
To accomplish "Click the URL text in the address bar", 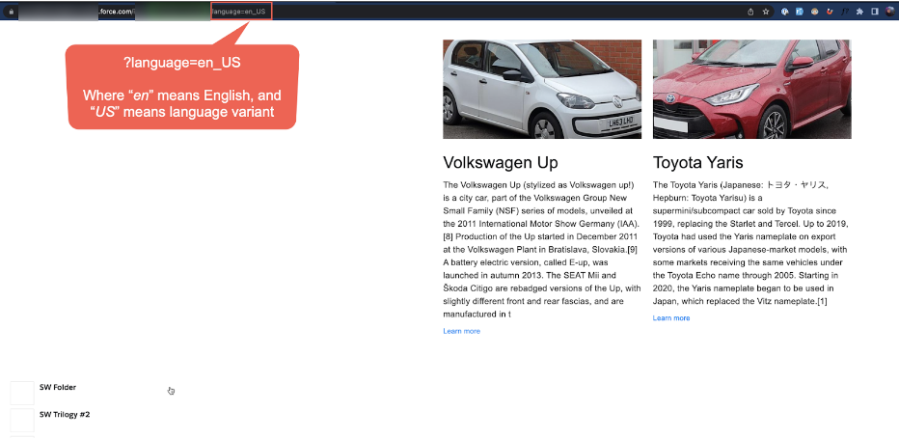I will 144,12.
